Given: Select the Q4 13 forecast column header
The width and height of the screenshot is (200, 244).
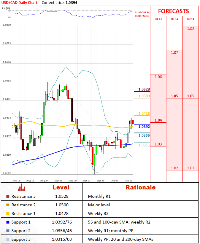Looking at the screenshot, I should (x=158, y=19).
